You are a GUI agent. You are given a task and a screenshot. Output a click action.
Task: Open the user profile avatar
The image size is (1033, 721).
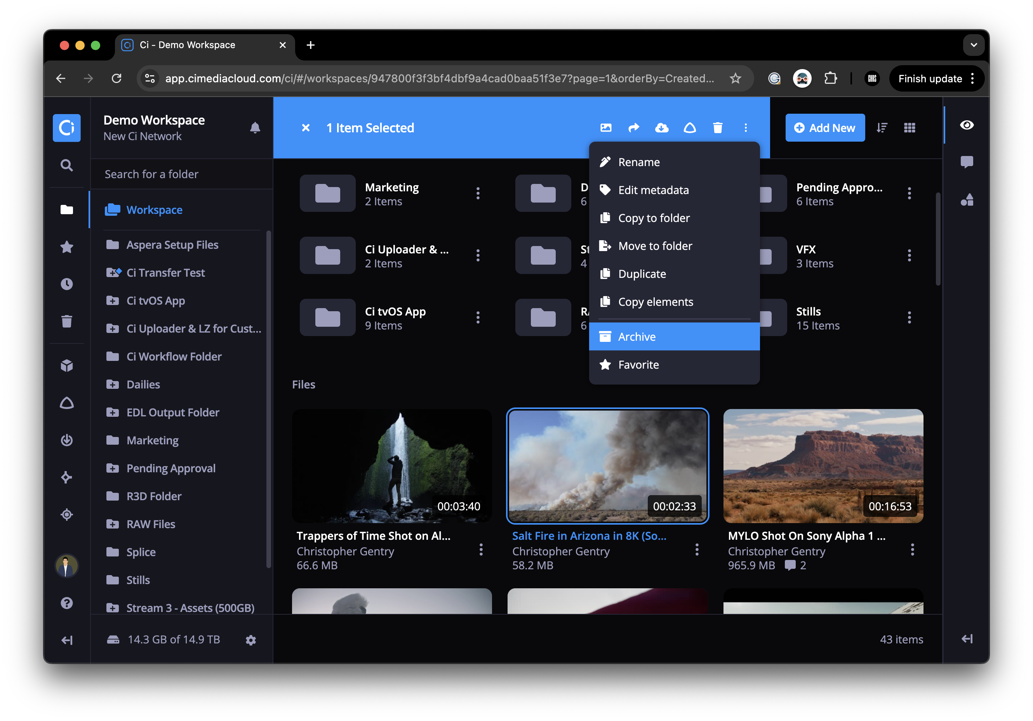pos(66,565)
